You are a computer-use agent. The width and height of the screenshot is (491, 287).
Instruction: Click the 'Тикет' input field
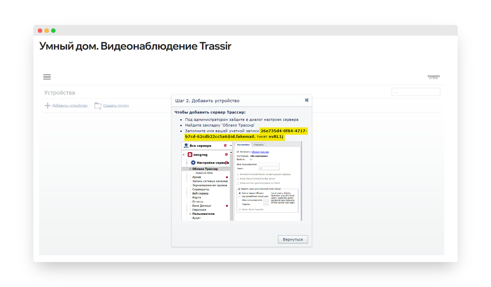click(x=269, y=168)
